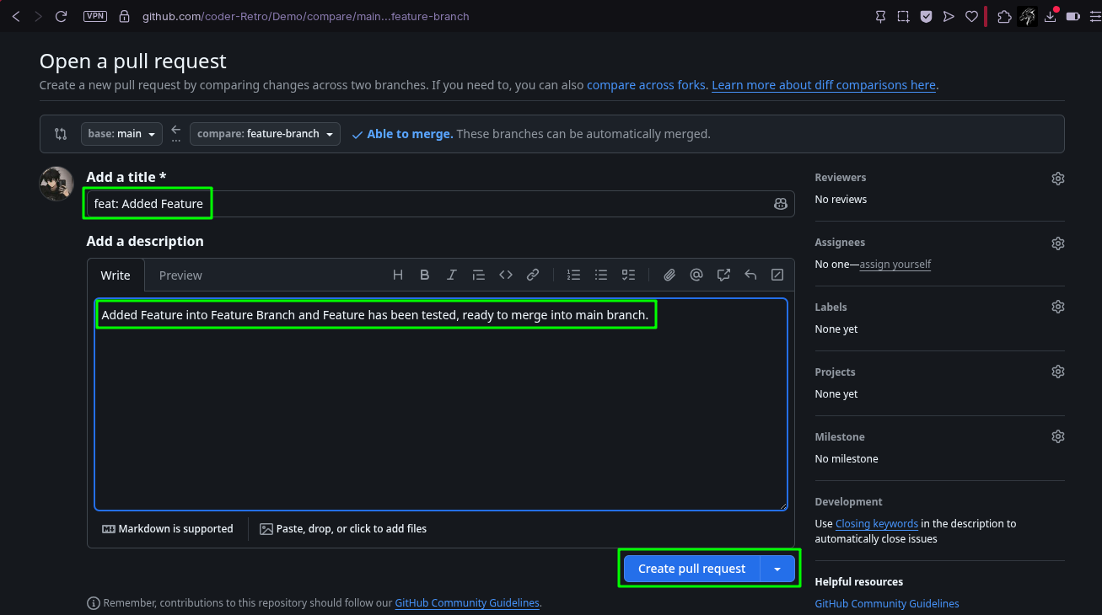The image size is (1102, 615).
Task: Open the compare: feature-branch dropdown
Action: [x=265, y=134]
